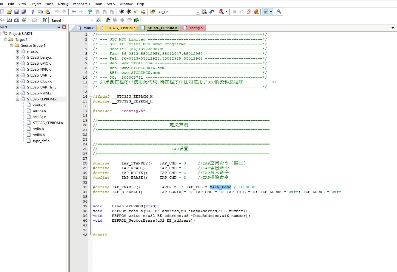This screenshot has height=272, width=397.
Task: Open the batch build dropdown arrow
Action: [29, 20]
